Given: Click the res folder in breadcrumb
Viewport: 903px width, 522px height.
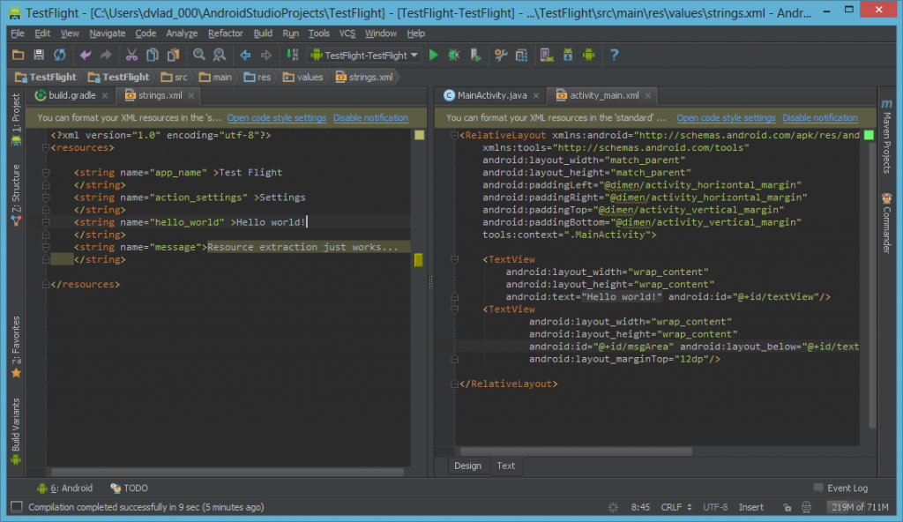Looking at the screenshot, I should click(x=257, y=78).
